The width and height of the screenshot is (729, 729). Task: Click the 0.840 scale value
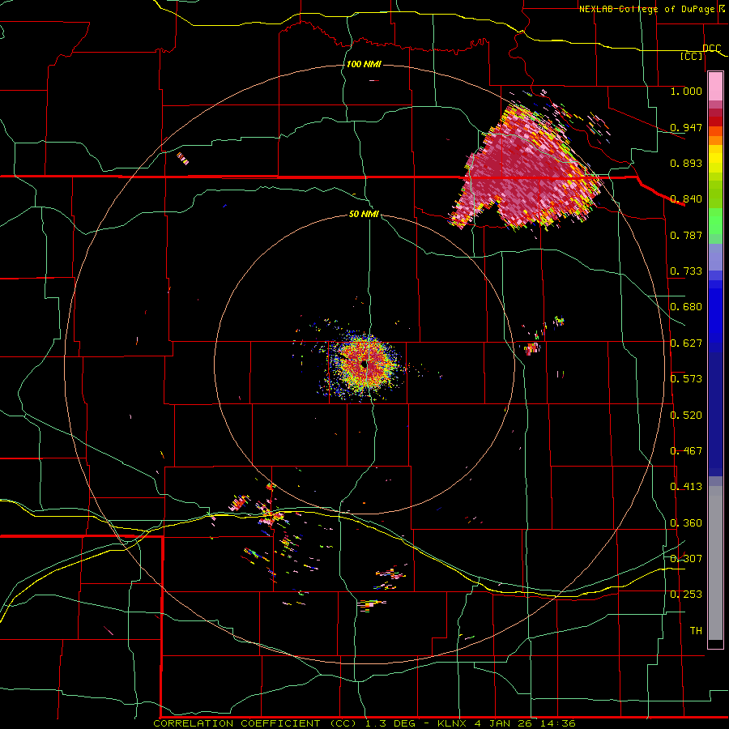tap(686, 199)
